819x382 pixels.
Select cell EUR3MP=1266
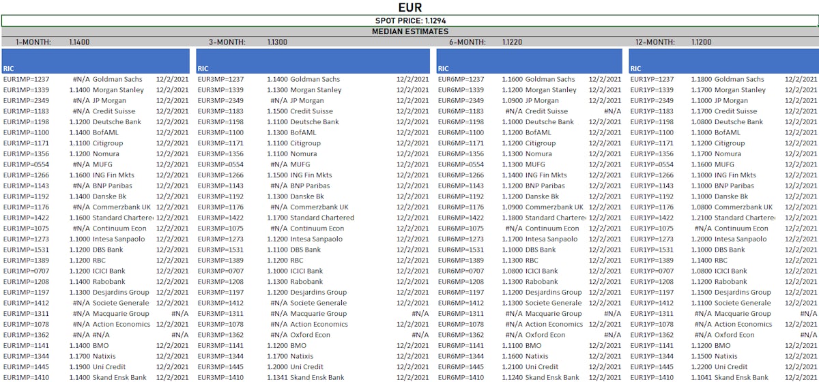tap(220, 175)
